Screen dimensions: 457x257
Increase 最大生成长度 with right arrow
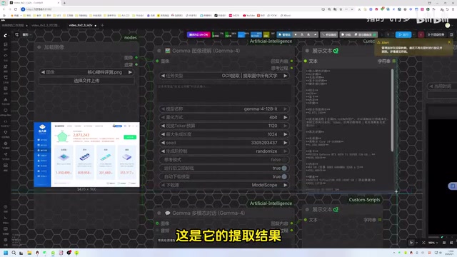click(286, 134)
